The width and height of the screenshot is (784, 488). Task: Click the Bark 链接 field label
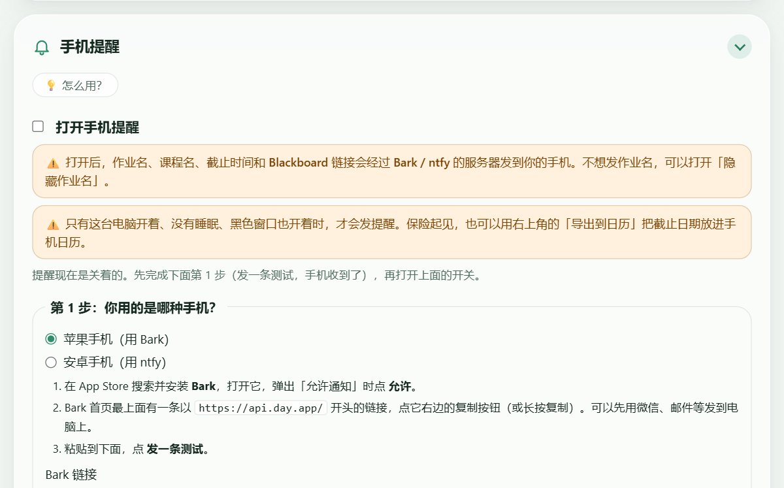tap(71, 475)
